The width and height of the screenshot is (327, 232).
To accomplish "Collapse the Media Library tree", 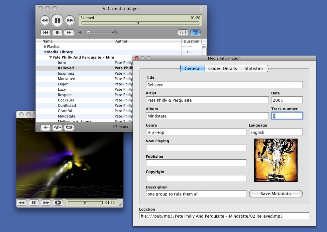I will tap(45, 52).
